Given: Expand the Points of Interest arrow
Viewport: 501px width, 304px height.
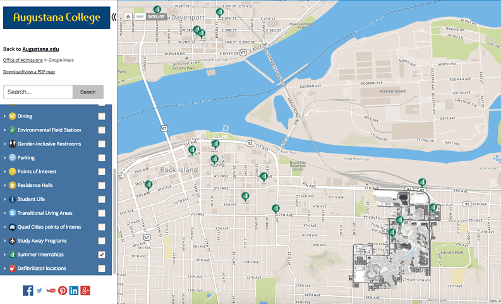Looking at the screenshot, I should pos(4,172).
